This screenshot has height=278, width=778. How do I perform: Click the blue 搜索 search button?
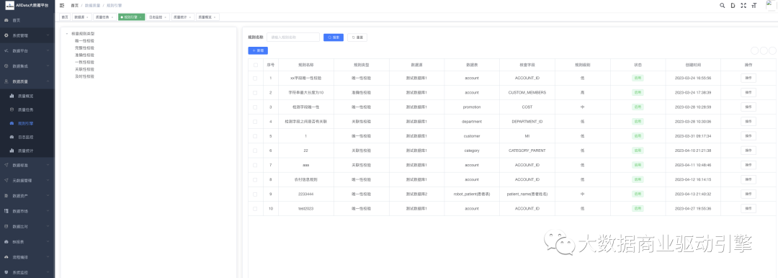pos(334,37)
